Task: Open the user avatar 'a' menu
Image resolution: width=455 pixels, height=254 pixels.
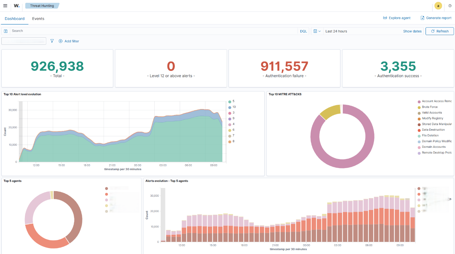Action: coord(438,6)
